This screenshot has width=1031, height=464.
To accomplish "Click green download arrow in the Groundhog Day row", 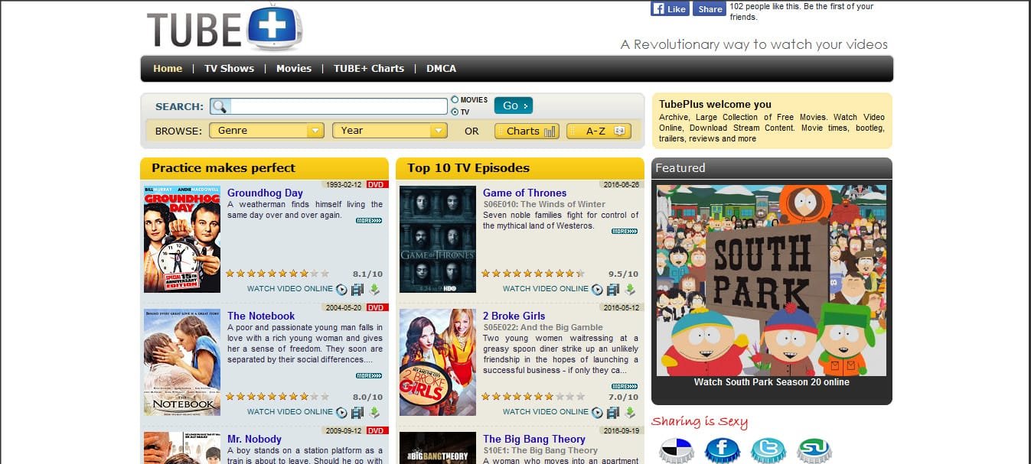I will (x=374, y=289).
